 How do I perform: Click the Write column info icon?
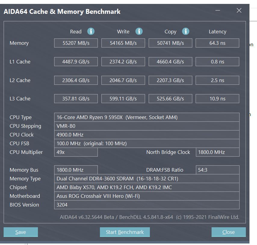139,31
